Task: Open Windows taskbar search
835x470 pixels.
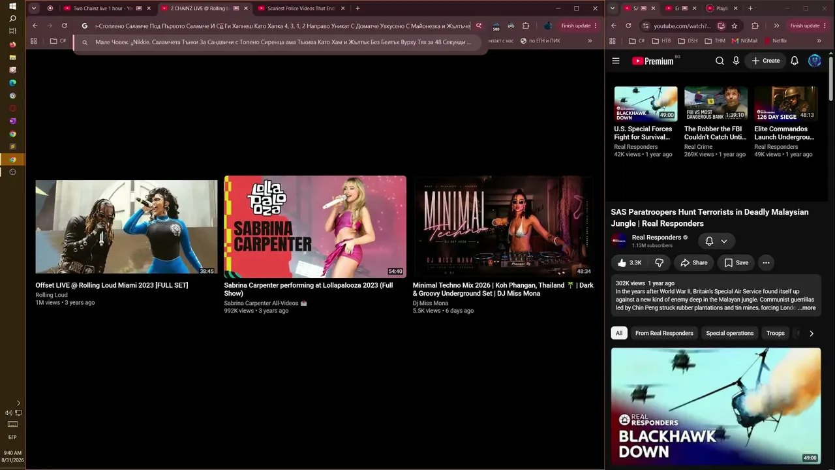Action: [x=12, y=18]
